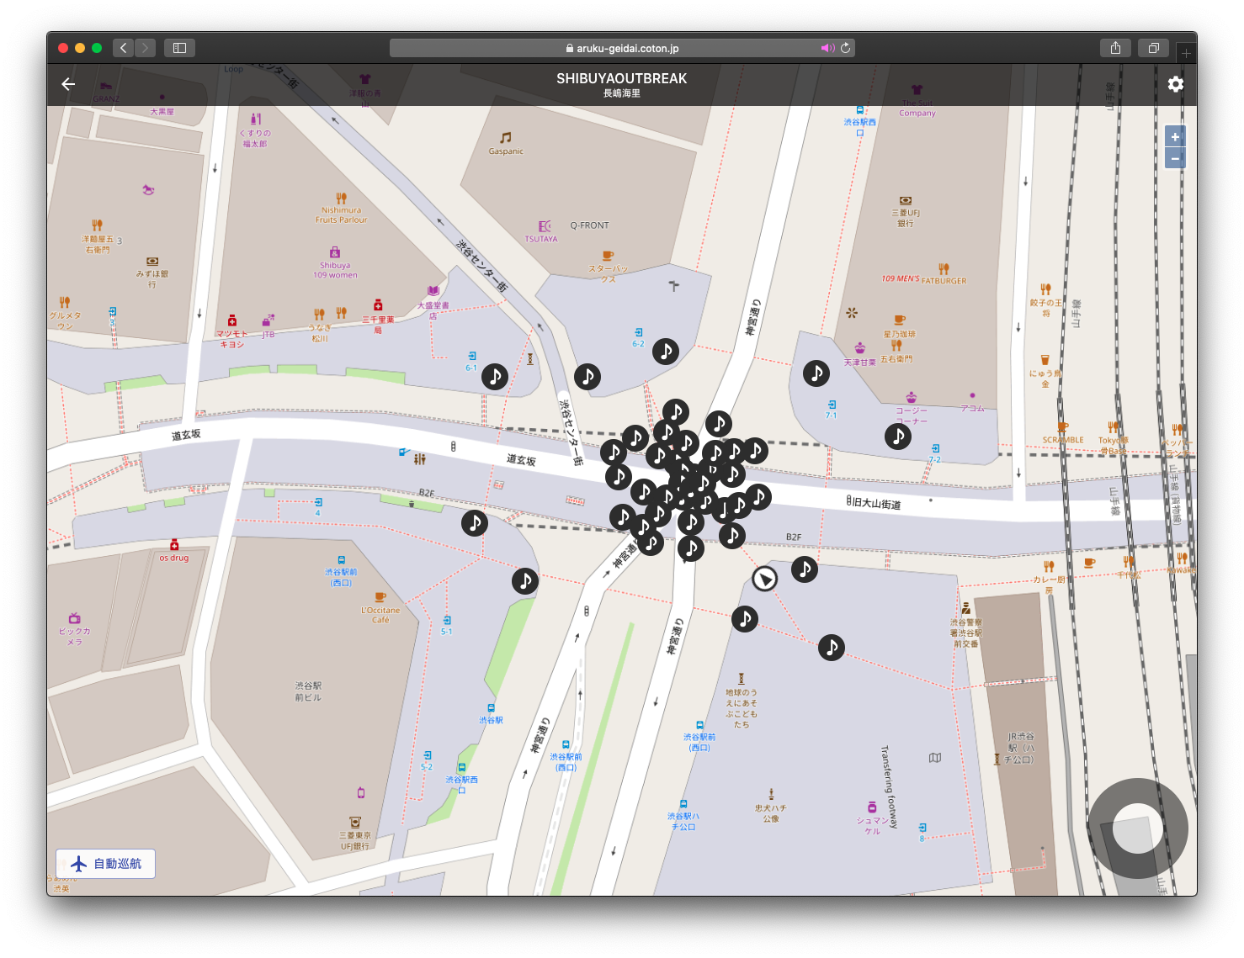Select the music note marker below 6-2
The width and height of the screenshot is (1244, 958).
666,351
